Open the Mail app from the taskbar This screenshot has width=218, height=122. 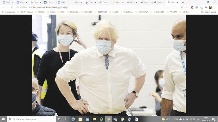click(87, 119)
